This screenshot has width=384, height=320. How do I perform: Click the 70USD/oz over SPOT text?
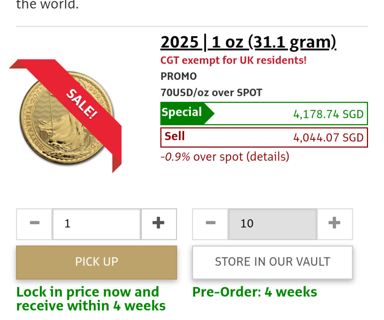coord(211,93)
